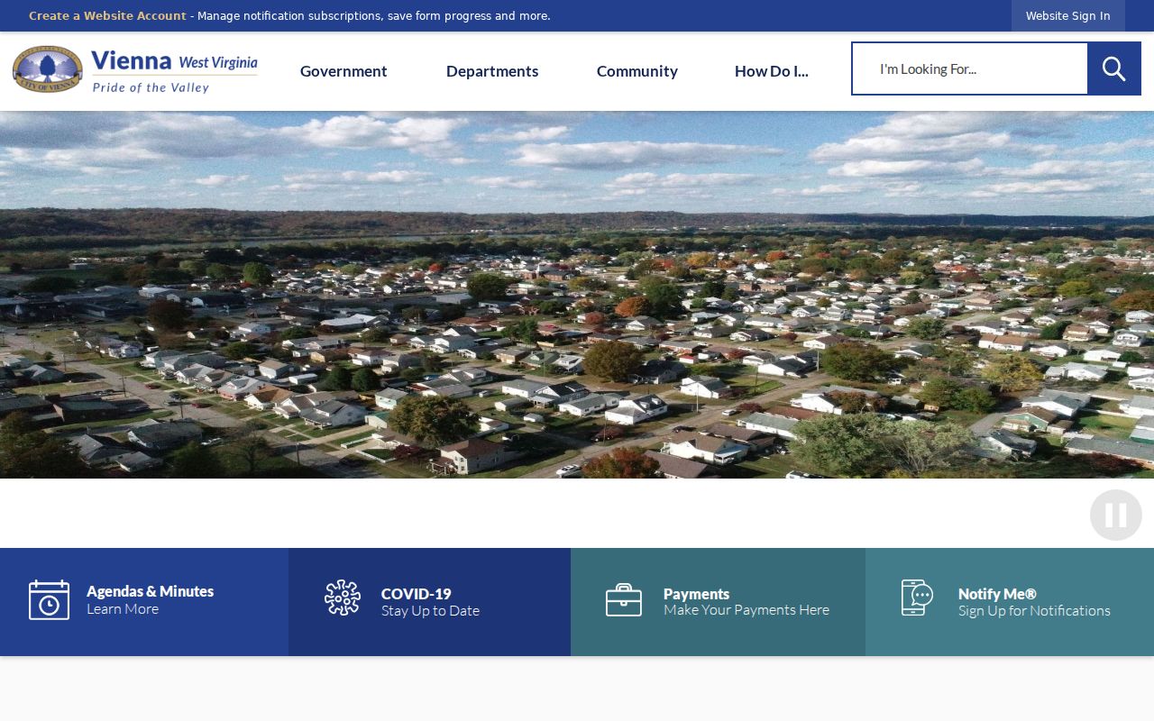
Task: Open the Government menu
Action: (343, 71)
